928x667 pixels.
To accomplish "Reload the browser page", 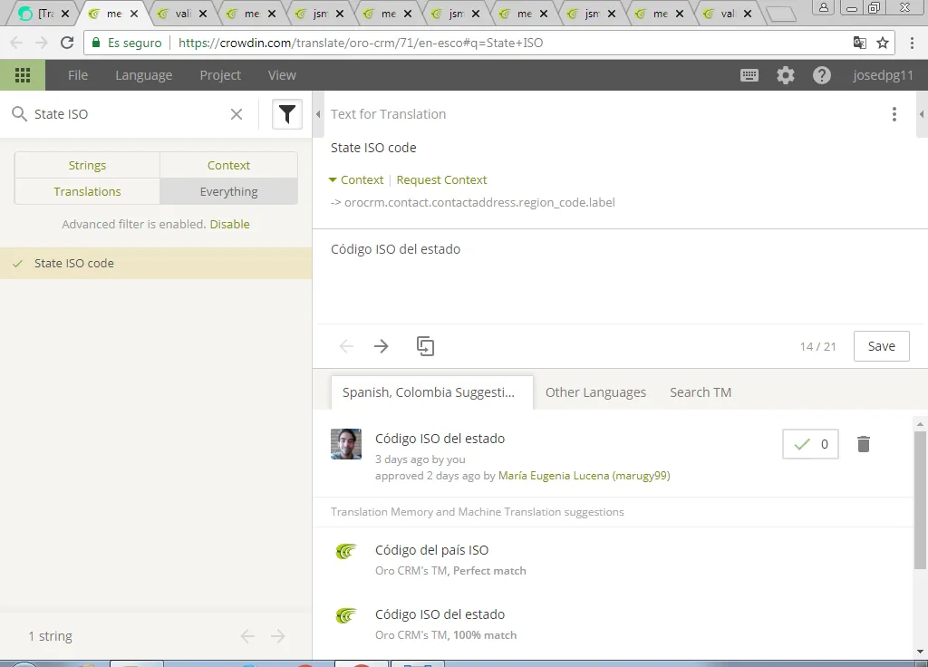I will 67,43.
